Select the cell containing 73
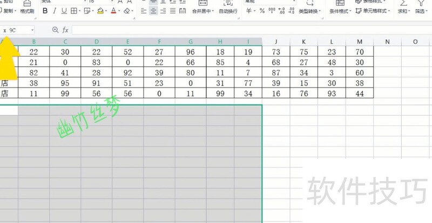The width and height of the screenshot is (432, 223). coord(276,52)
